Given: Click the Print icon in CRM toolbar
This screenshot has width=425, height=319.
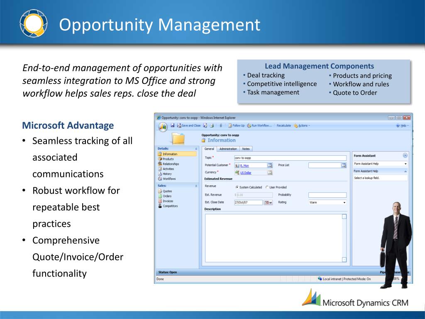Looking at the screenshot, I should coord(212,125).
